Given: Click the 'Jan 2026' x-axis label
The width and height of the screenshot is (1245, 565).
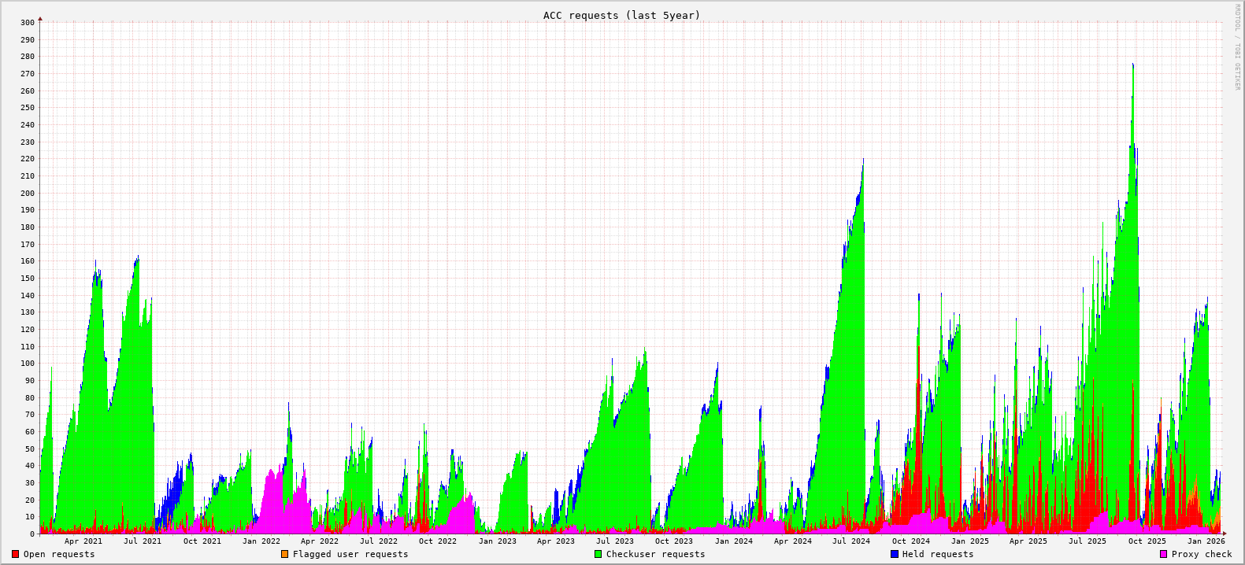Looking at the screenshot, I should tap(1206, 541).
